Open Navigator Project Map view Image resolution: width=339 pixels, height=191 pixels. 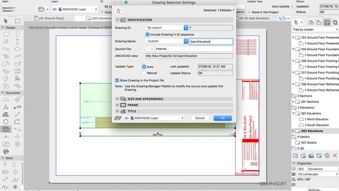click(311, 22)
